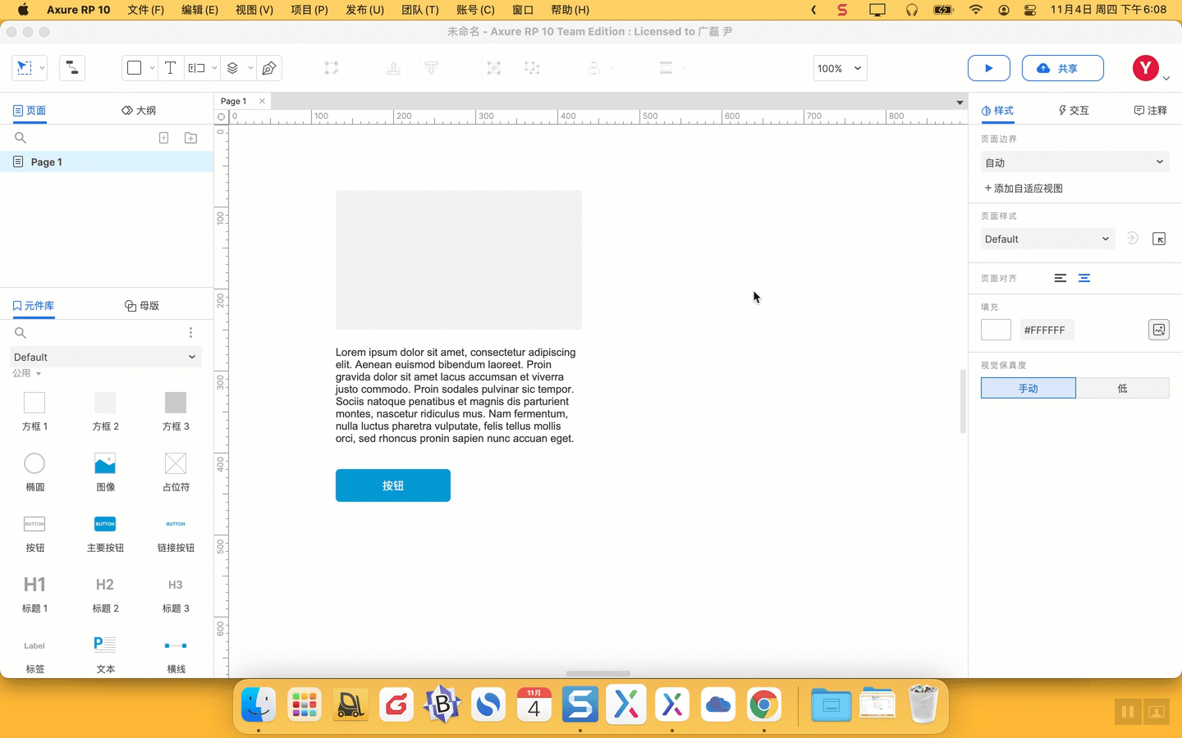Select the 方框 1 widget
Viewport: 1182px width, 738px height.
pos(34,411)
